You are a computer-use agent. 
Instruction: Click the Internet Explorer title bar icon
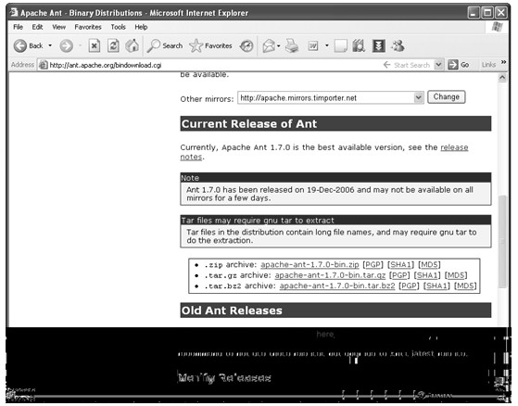14,13
